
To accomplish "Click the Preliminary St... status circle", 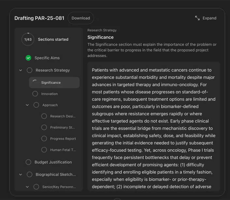I will coord(44,127).
